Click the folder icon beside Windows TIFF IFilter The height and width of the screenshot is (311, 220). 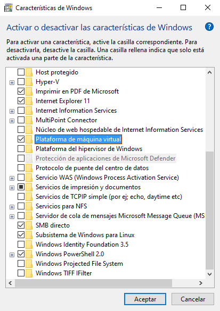pos(29,273)
